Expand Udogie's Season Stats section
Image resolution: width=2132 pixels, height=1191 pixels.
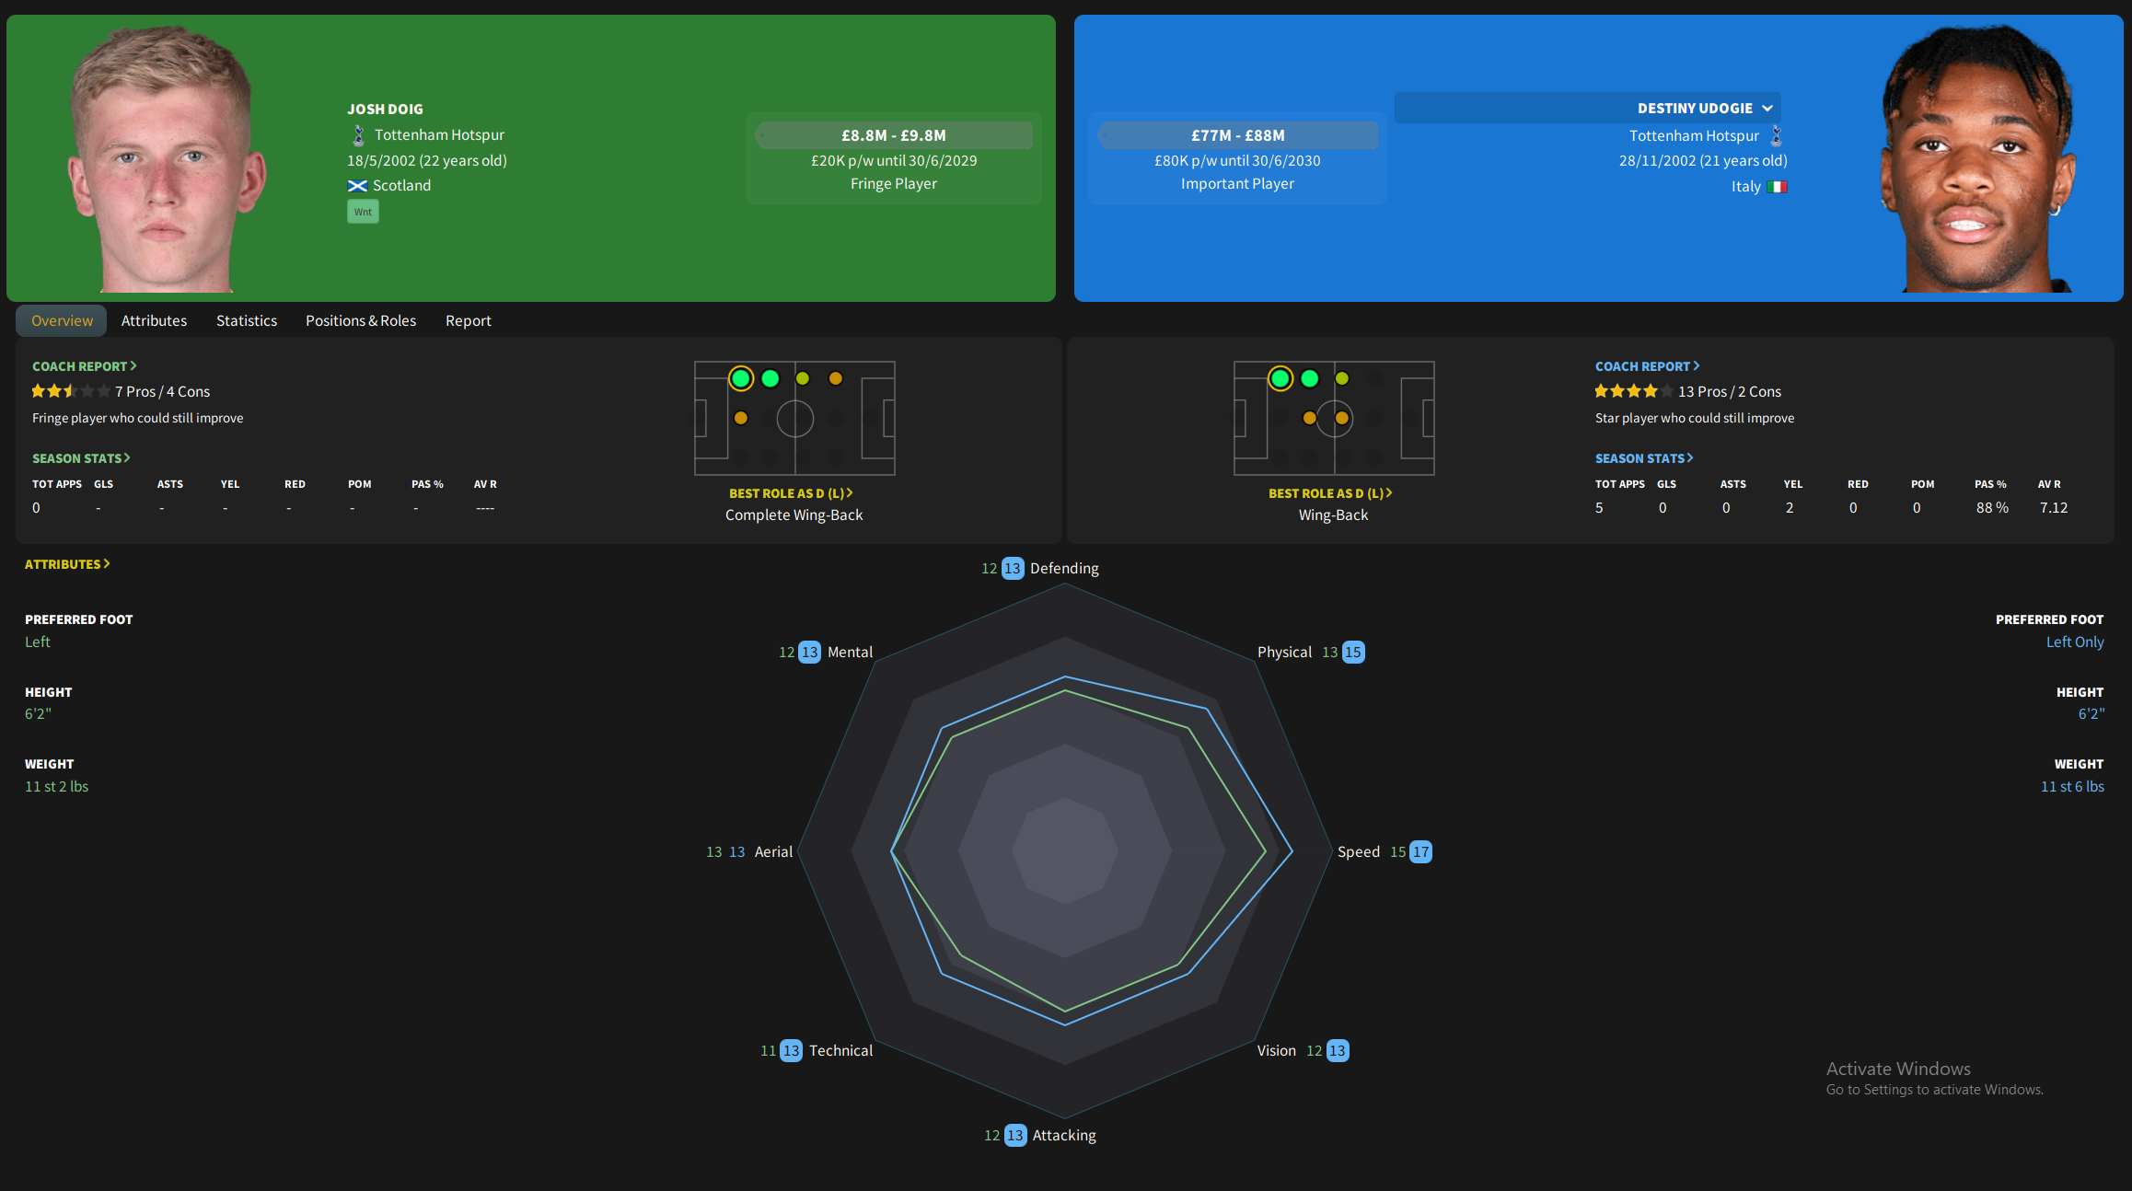[x=1643, y=458]
